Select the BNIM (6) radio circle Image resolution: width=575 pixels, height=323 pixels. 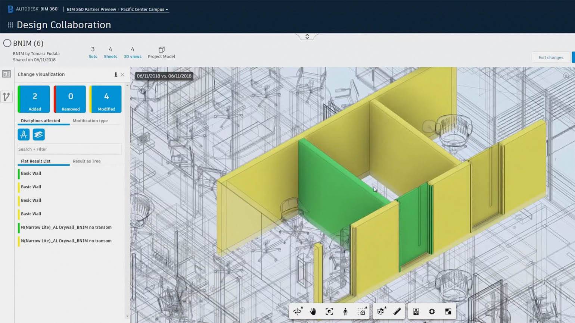(7, 43)
